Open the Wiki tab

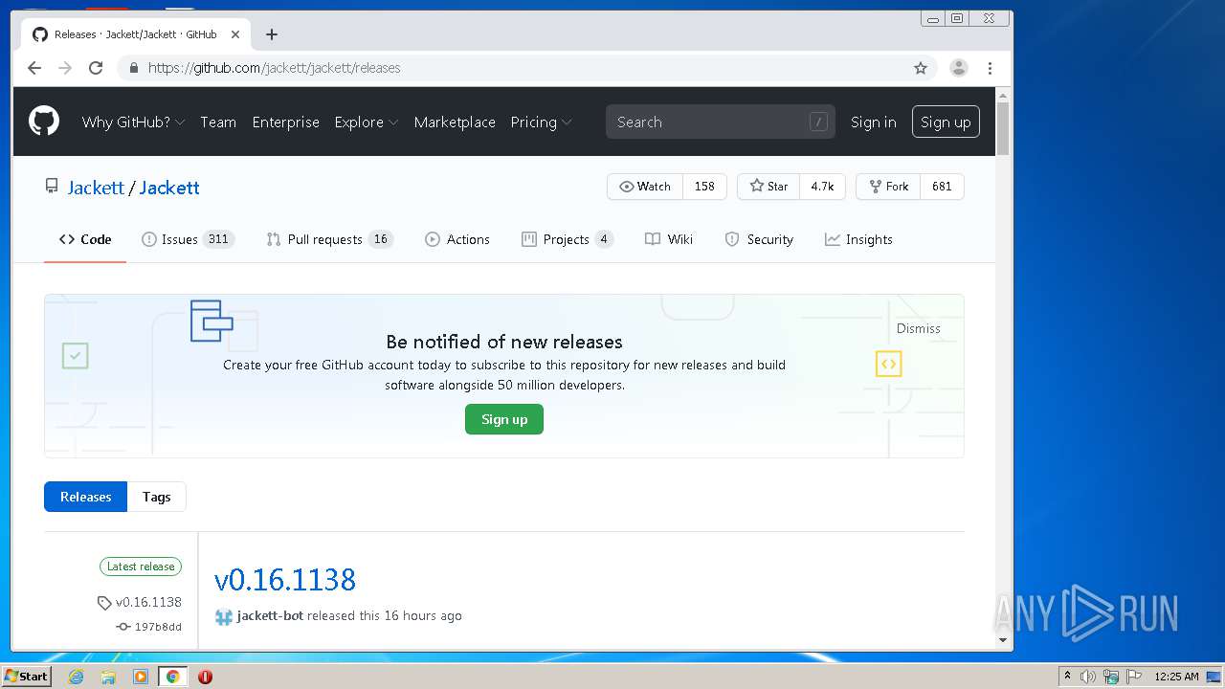click(669, 239)
